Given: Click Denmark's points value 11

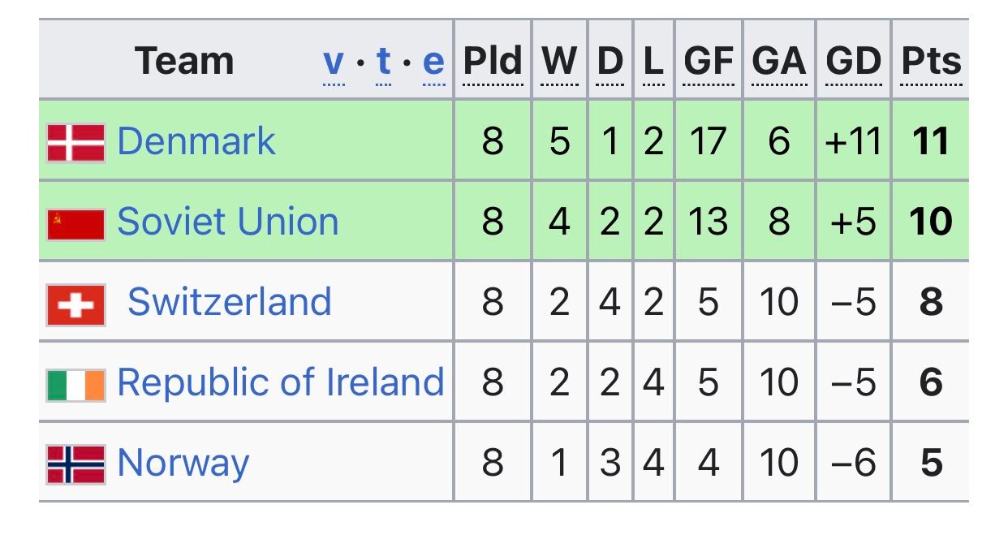Looking at the screenshot, I should point(931,142).
